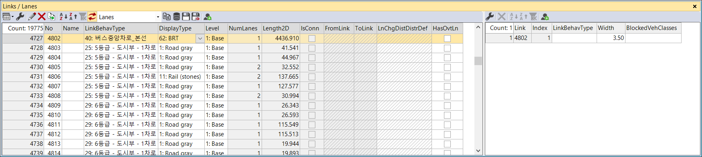Expand the list layout dropdown arrow
The height and width of the screenshot is (157, 702).
13,17
